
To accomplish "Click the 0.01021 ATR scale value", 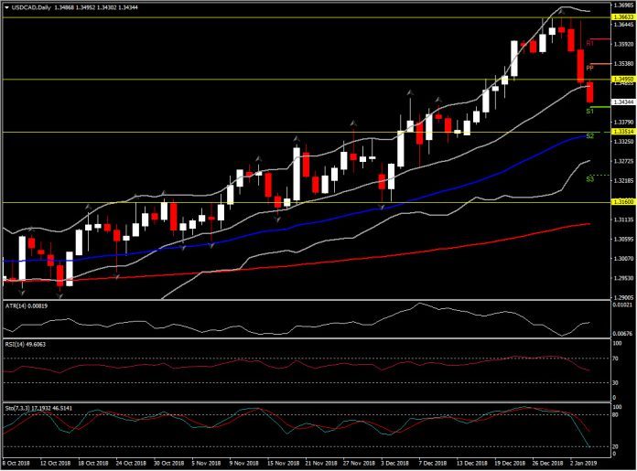I will pos(622,305).
